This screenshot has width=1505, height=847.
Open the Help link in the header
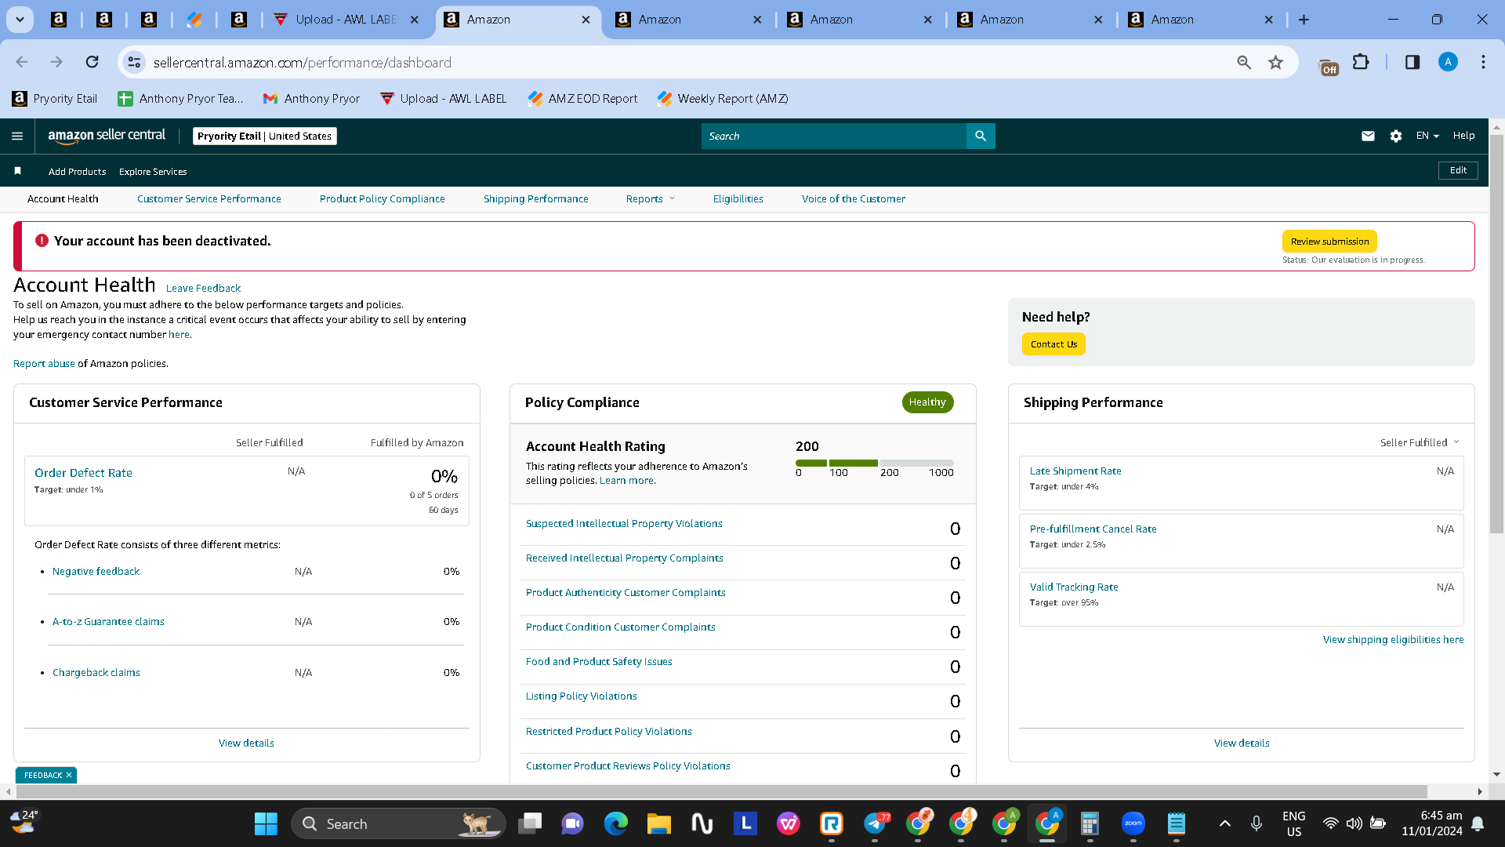[1463, 136]
